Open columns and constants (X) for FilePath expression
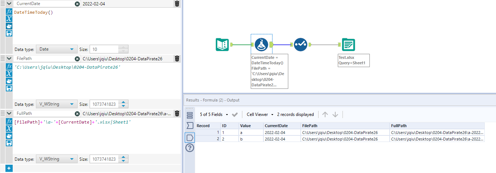The height and width of the screenshot is (173, 496). tap(9, 74)
